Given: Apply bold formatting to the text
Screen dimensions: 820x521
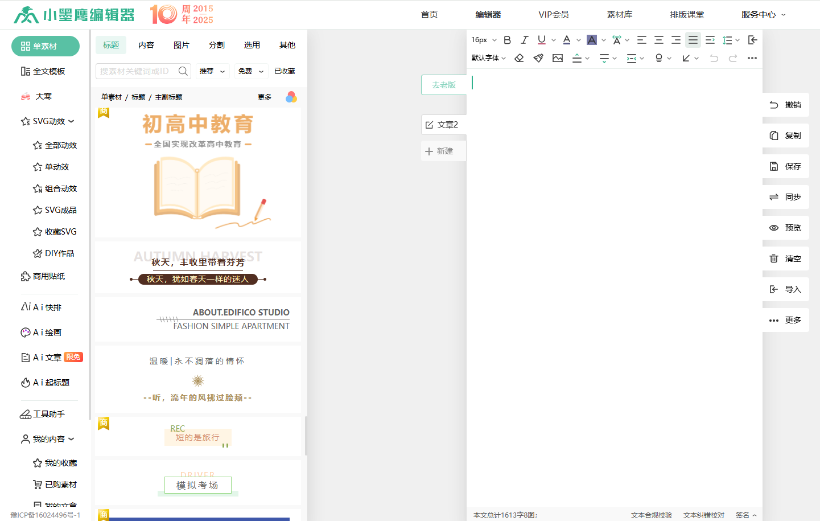Looking at the screenshot, I should tap(507, 40).
